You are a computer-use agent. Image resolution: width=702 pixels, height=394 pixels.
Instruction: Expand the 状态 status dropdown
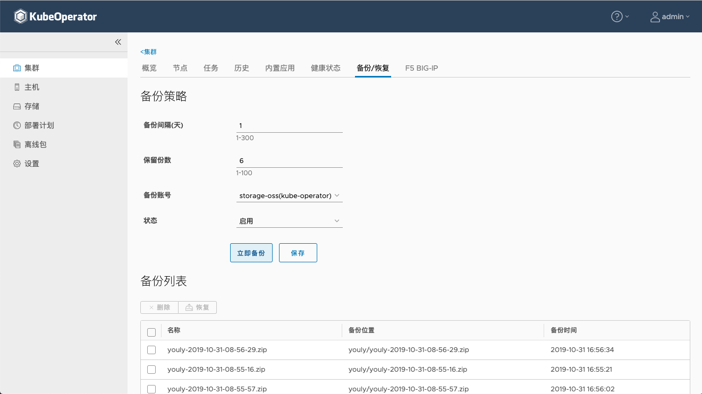point(289,220)
